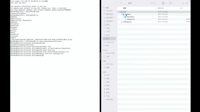Screen dimensions: 200x112
Task: Go back with Finder's back arrow
Action: [x=121, y=3]
